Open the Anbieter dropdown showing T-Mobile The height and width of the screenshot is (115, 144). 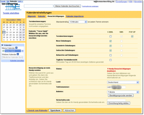click(123, 92)
